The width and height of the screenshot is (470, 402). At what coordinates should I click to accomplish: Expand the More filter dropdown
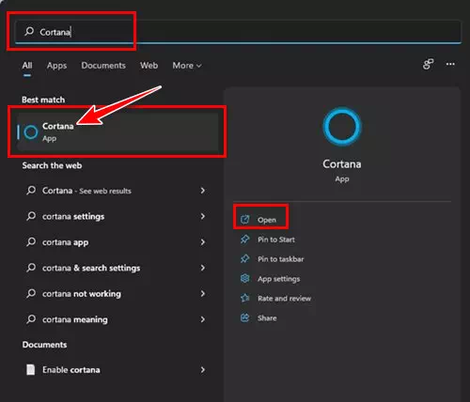[x=187, y=66]
